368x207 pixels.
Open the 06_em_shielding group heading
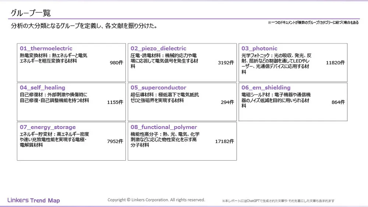[266, 88]
